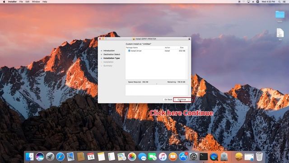The image size is (289, 163).
Task: Open the File menu
Action: point(21,2)
